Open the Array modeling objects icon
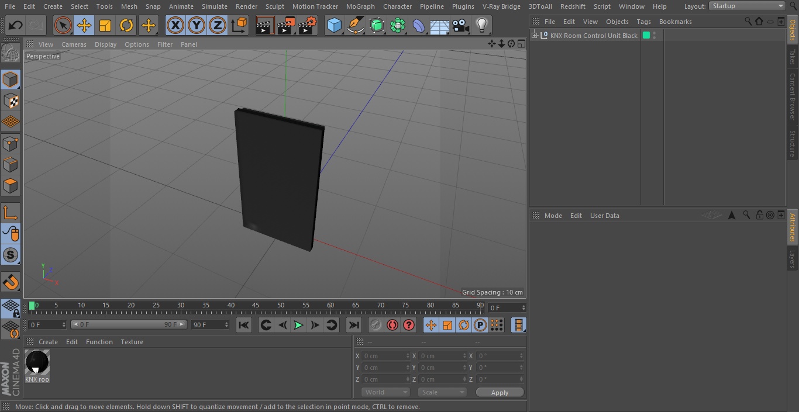The height and width of the screenshot is (412, 799). pos(398,25)
